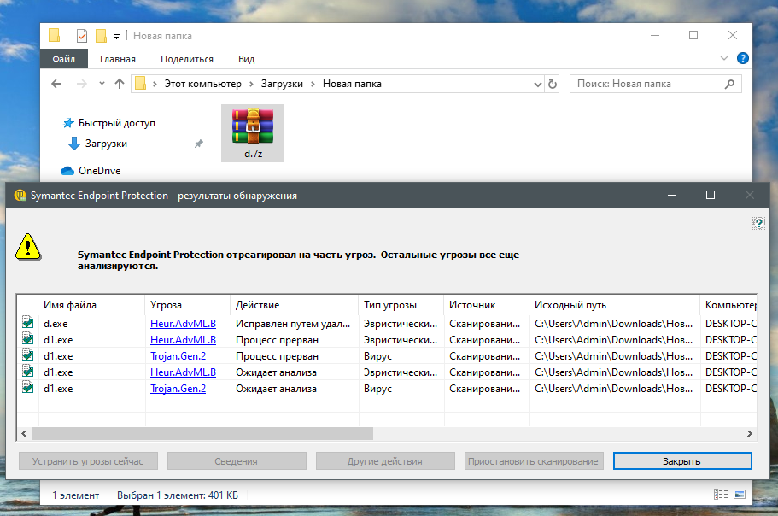Click the new folder icon in quick access toolbar

[101, 36]
